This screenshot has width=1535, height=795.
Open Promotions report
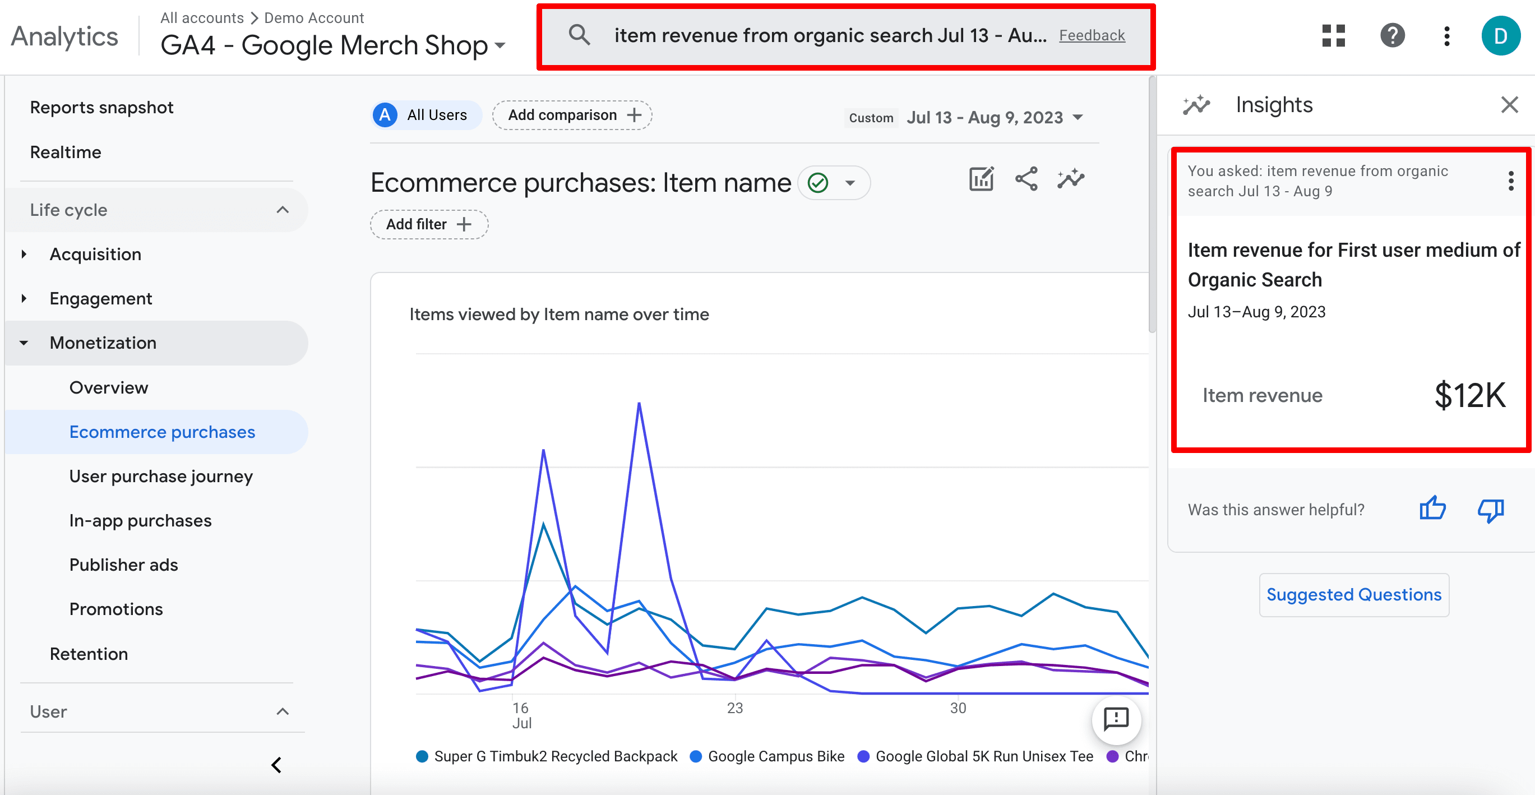115,609
